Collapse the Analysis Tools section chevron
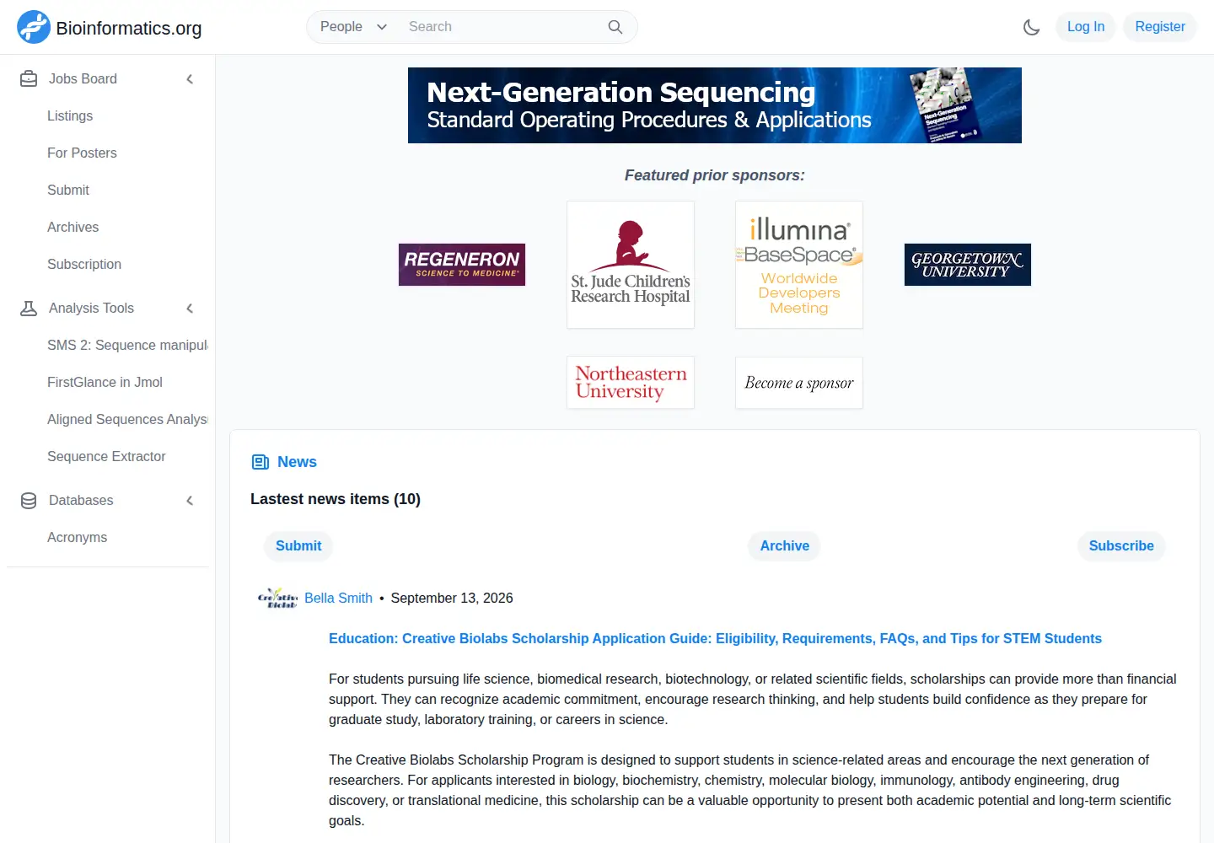The width and height of the screenshot is (1214, 843). [x=190, y=309]
